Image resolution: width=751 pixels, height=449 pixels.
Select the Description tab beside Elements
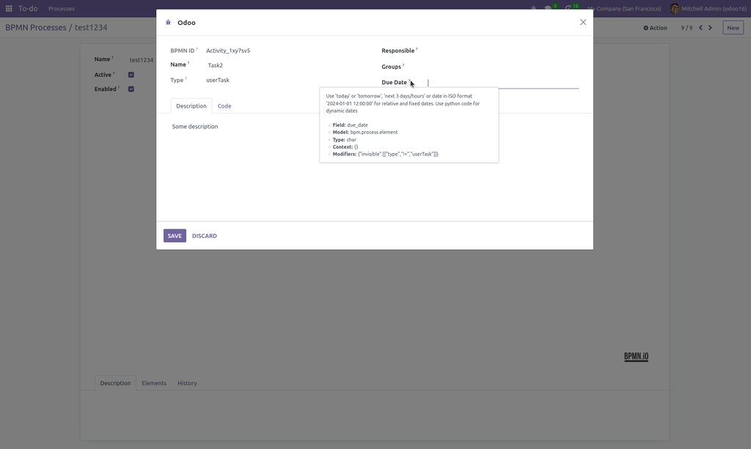[x=115, y=383]
